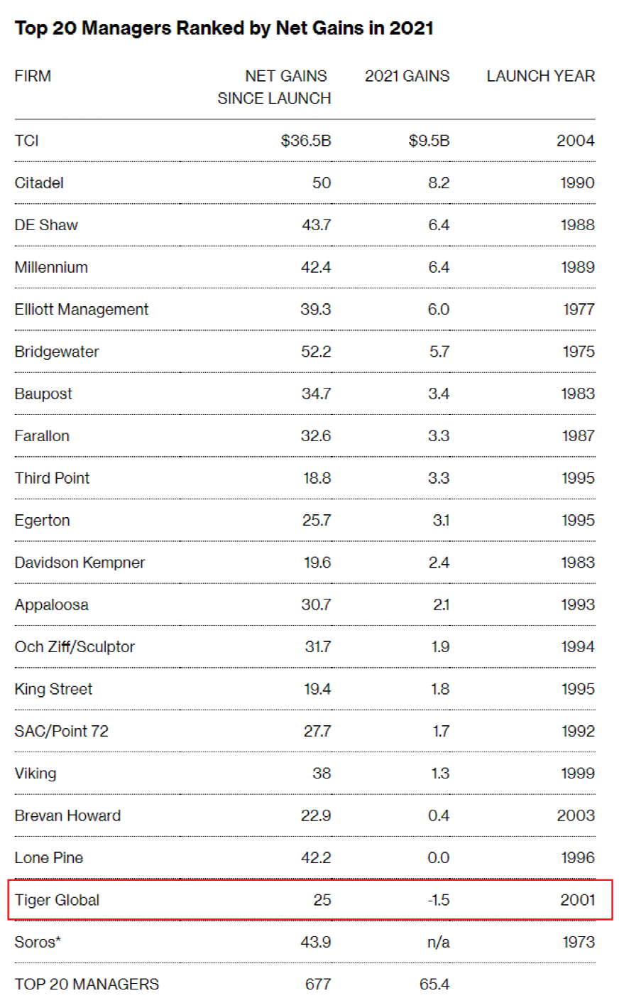Viewport: 619px width, 1003px height.
Task: Click the LAUNCH YEAR column header
Action: click(x=541, y=76)
